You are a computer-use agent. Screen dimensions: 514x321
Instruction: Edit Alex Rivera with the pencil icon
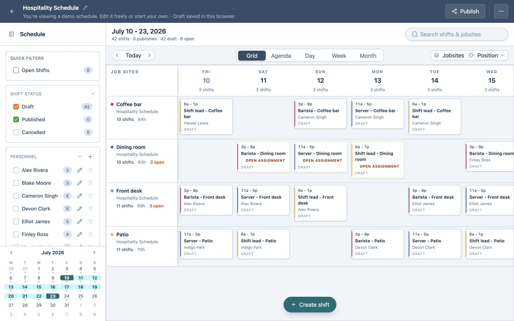coord(80,170)
